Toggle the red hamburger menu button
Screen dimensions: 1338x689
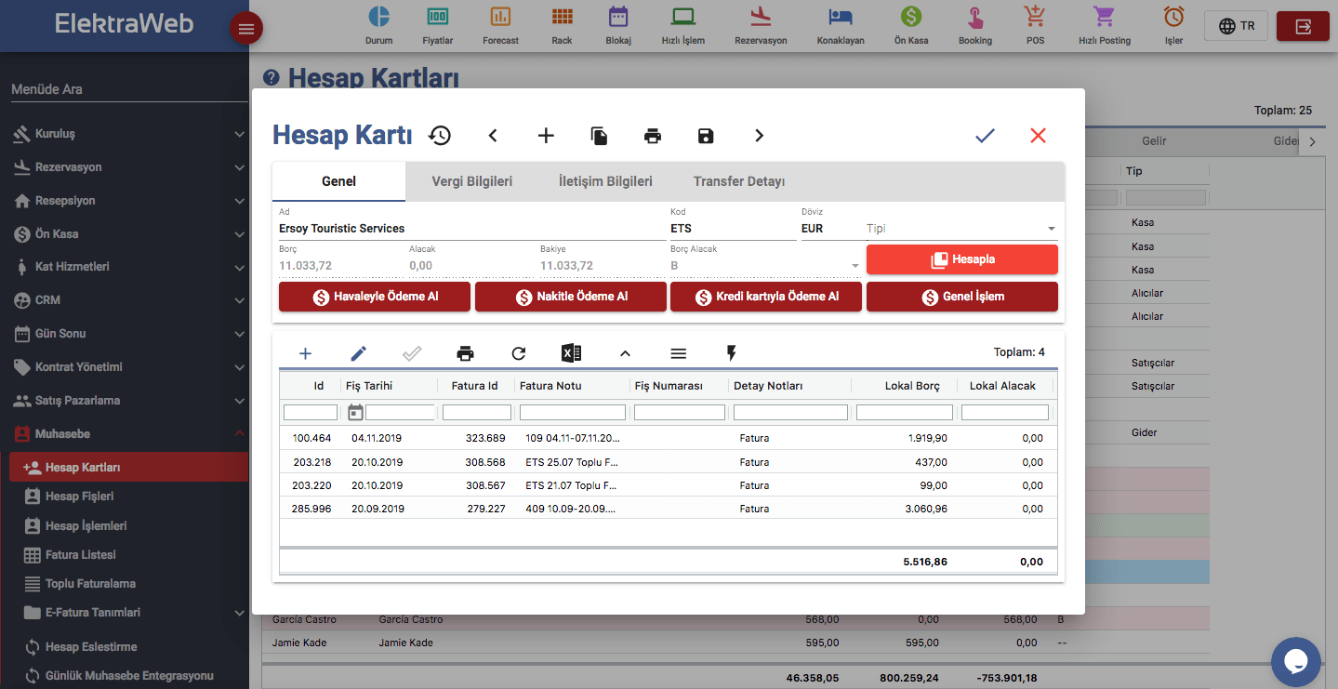tap(246, 29)
